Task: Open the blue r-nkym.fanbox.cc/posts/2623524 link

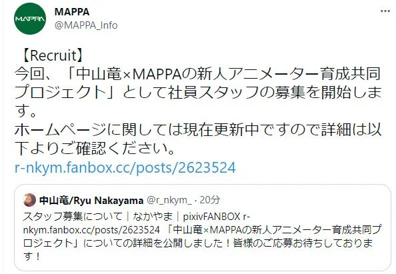Action: coord(125,167)
